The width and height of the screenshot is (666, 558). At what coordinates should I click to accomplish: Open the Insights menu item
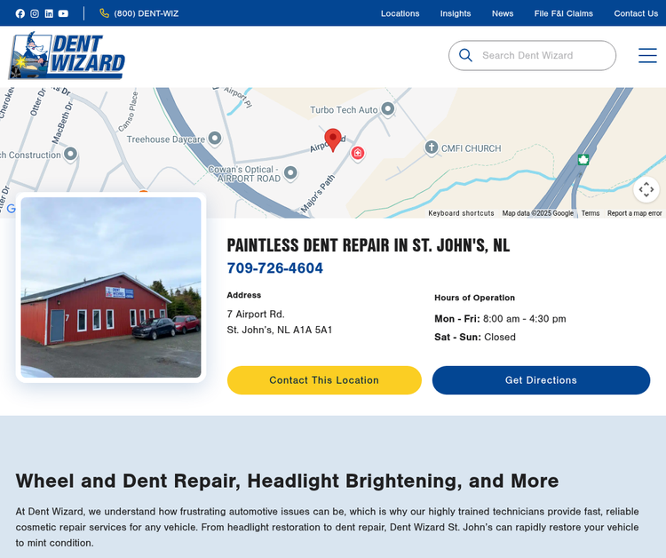(x=456, y=13)
